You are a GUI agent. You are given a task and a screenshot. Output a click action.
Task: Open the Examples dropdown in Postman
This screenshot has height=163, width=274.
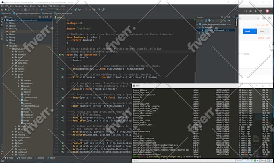(x=264, y=25)
